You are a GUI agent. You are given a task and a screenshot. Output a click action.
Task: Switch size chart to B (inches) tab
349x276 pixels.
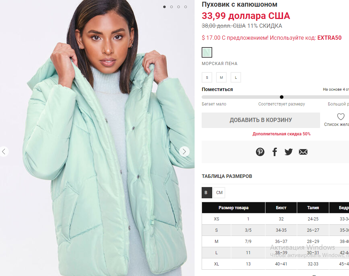tap(207, 193)
